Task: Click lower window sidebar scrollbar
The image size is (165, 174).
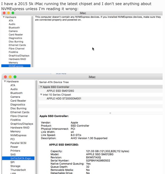Action: pyautogui.click(x=36, y=127)
